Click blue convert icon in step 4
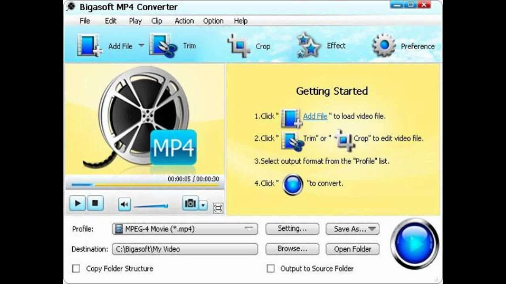The height and width of the screenshot is (284, 506). tap(293, 184)
